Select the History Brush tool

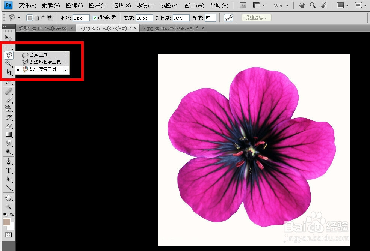click(x=9, y=117)
